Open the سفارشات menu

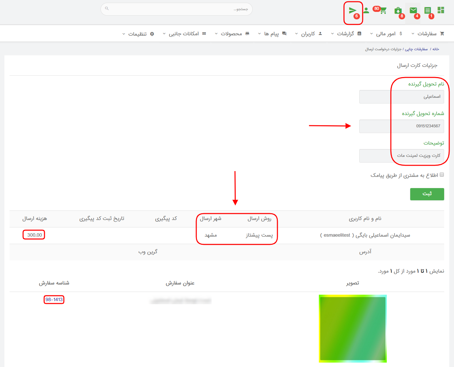[428, 34]
